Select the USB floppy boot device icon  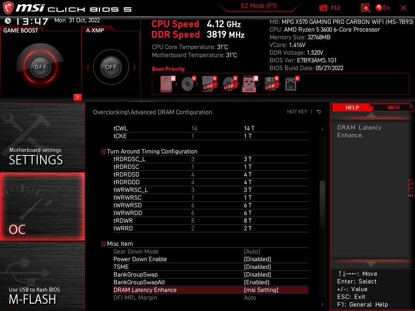pos(270,84)
